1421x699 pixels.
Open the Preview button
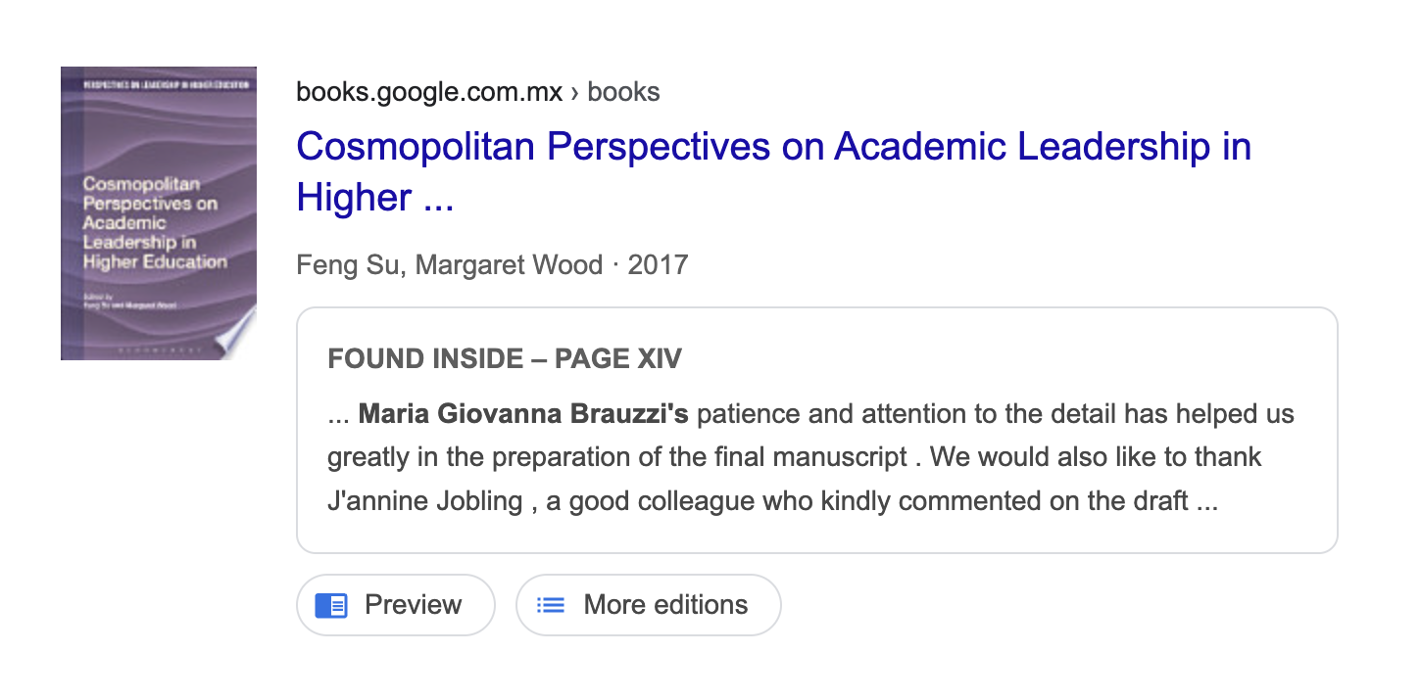coord(396,605)
